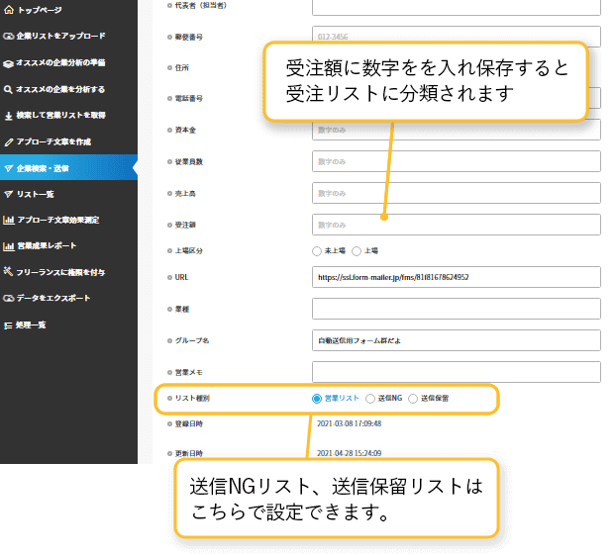Click the download icon for 検索して営業リストを取得

[8, 116]
